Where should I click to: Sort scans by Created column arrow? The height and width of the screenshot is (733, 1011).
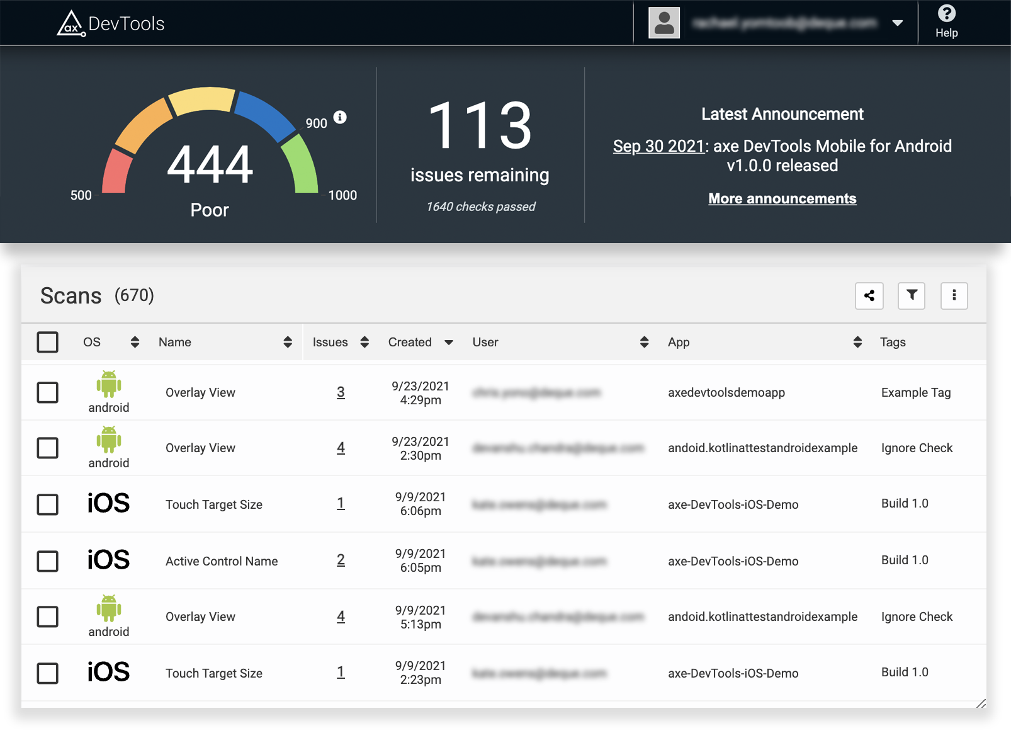449,343
